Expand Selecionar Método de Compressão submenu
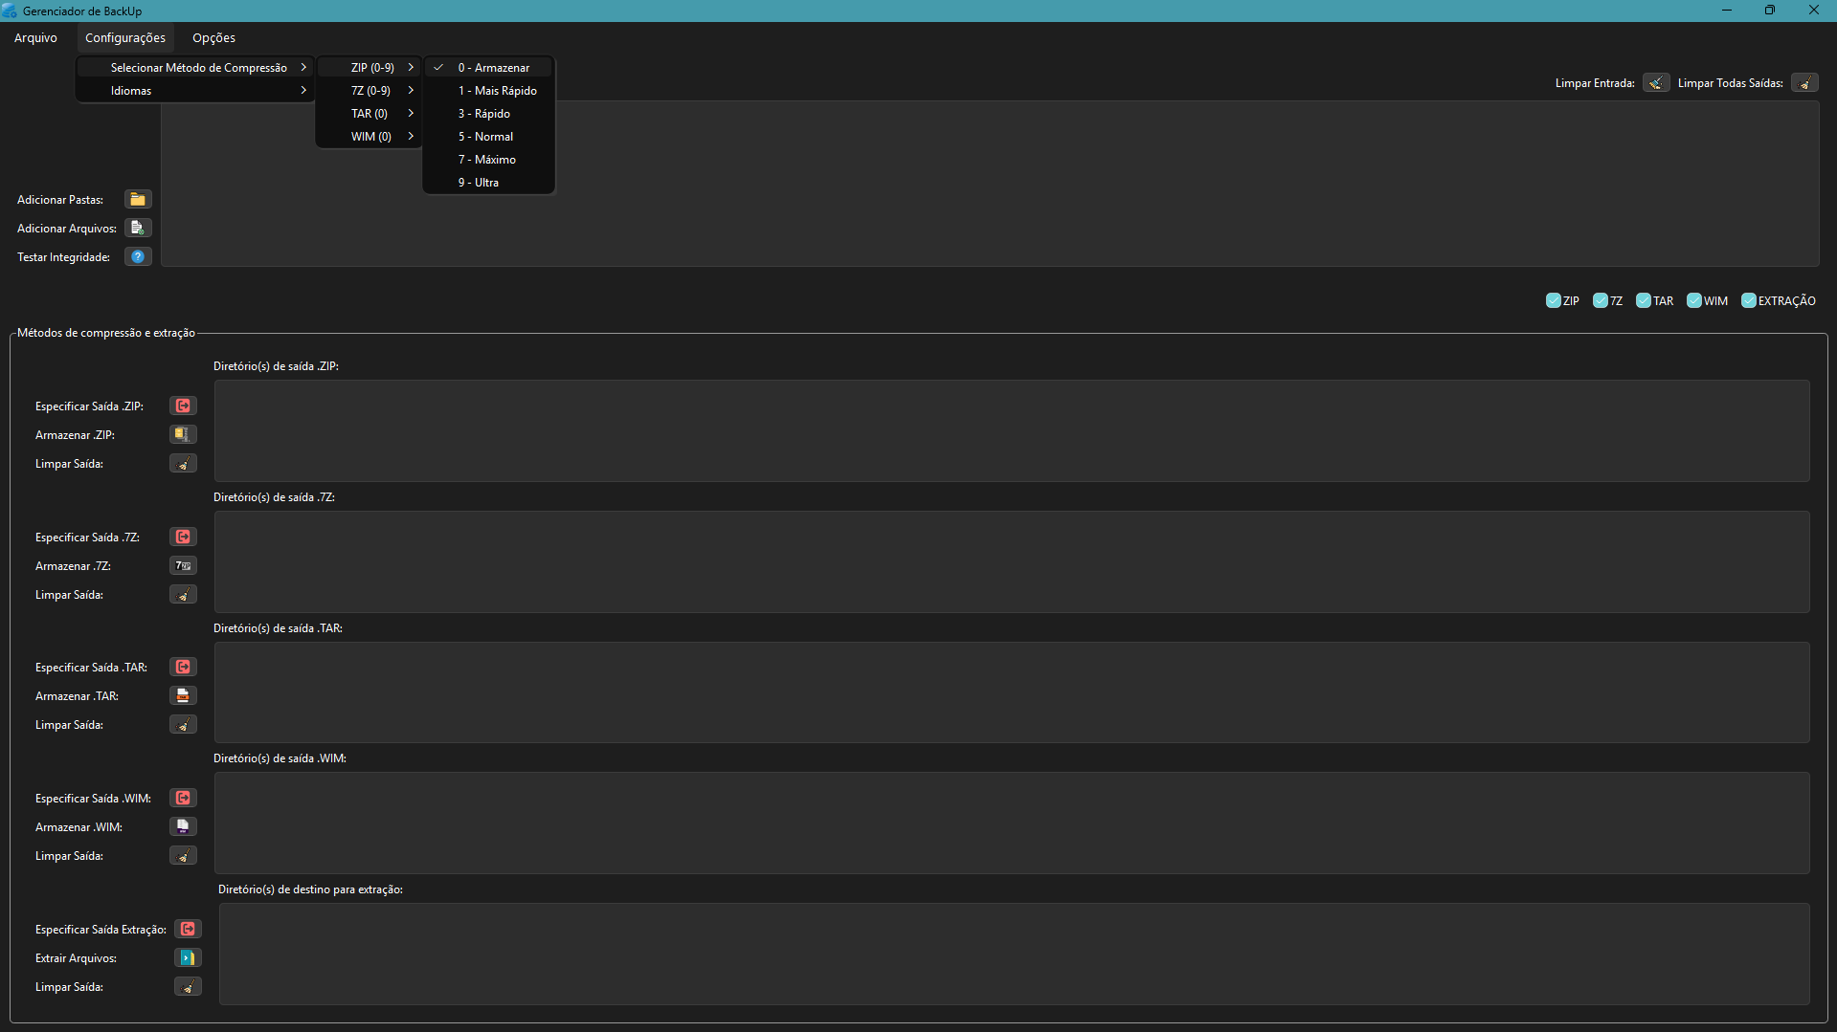The height and width of the screenshot is (1032, 1837). point(195,67)
